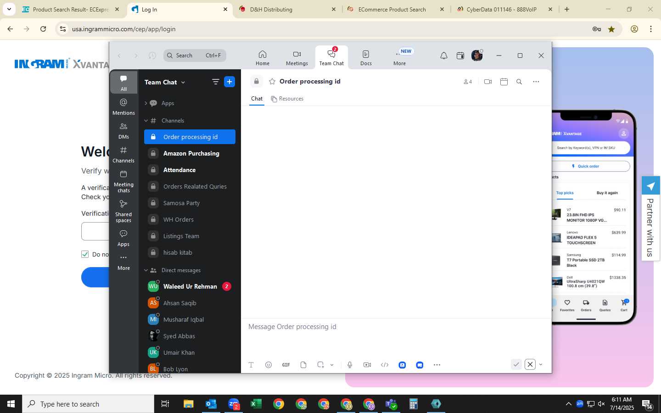
Task: Open Channels in the left sidebar
Action: tap(123, 154)
